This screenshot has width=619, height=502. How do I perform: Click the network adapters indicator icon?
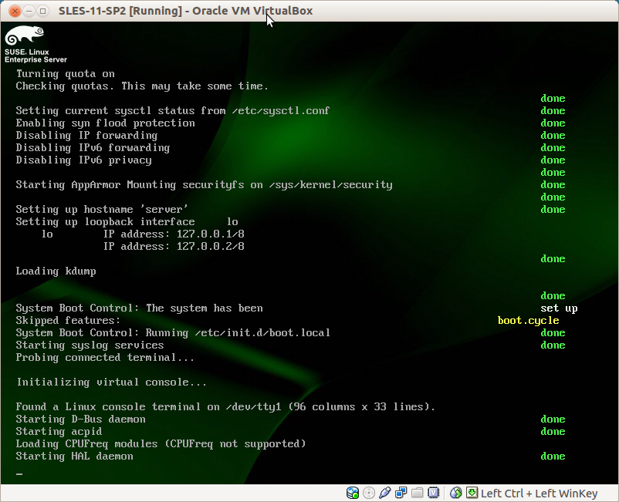(x=401, y=493)
